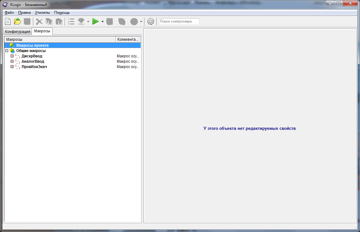Open a project with the folder icon
Screen dimensions: 360x232
[18, 22]
